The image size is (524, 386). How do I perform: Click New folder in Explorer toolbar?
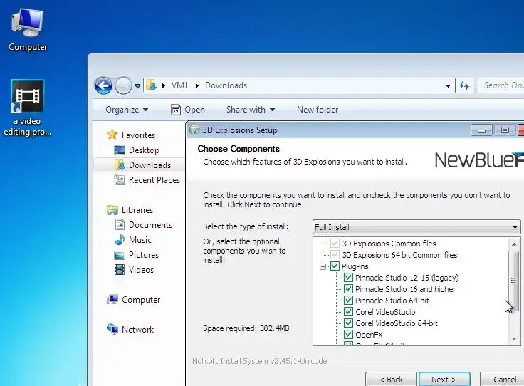pos(318,110)
